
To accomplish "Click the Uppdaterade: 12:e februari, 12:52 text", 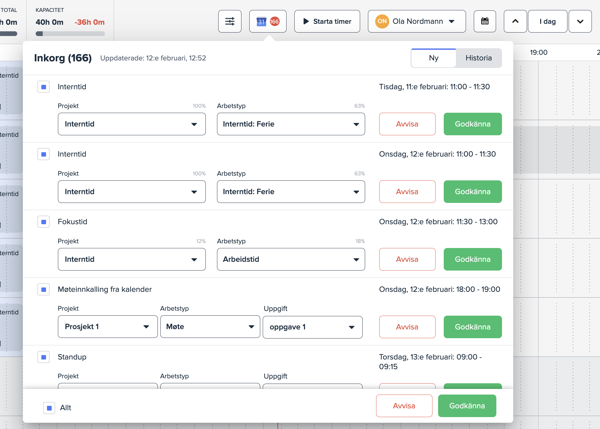I will pyautogui.click(x=153, y=58).
